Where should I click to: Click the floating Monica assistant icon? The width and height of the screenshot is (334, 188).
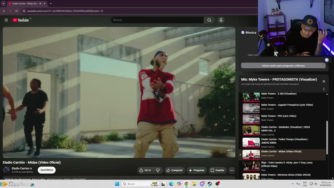[x=327, y=60]
